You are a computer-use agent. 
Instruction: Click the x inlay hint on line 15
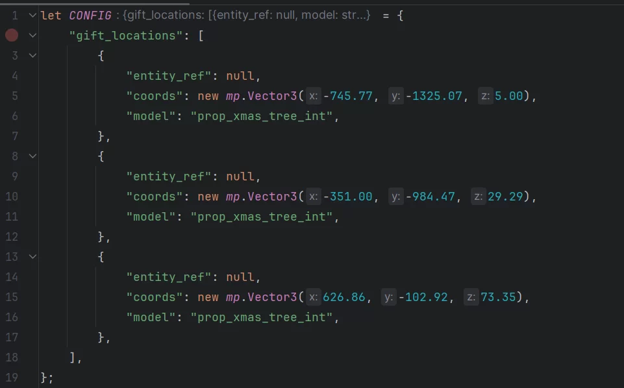point(313,297)
